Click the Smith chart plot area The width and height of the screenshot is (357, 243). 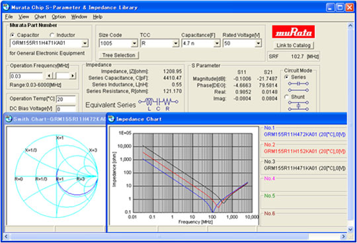[x=56, y=176]
